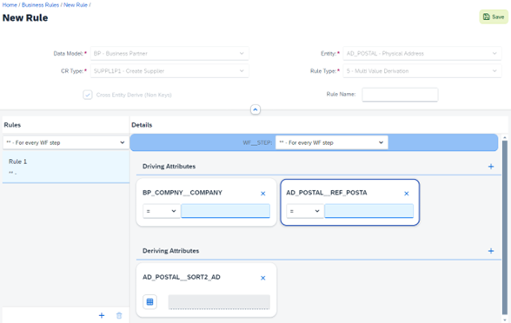Add a new driving attribute with plus icon
The image size is (511, 323).
[x=491, y=167]
